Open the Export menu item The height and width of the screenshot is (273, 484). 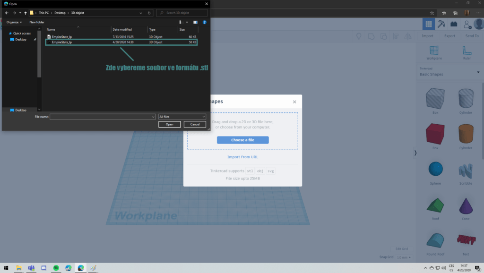tap(449, 36)
